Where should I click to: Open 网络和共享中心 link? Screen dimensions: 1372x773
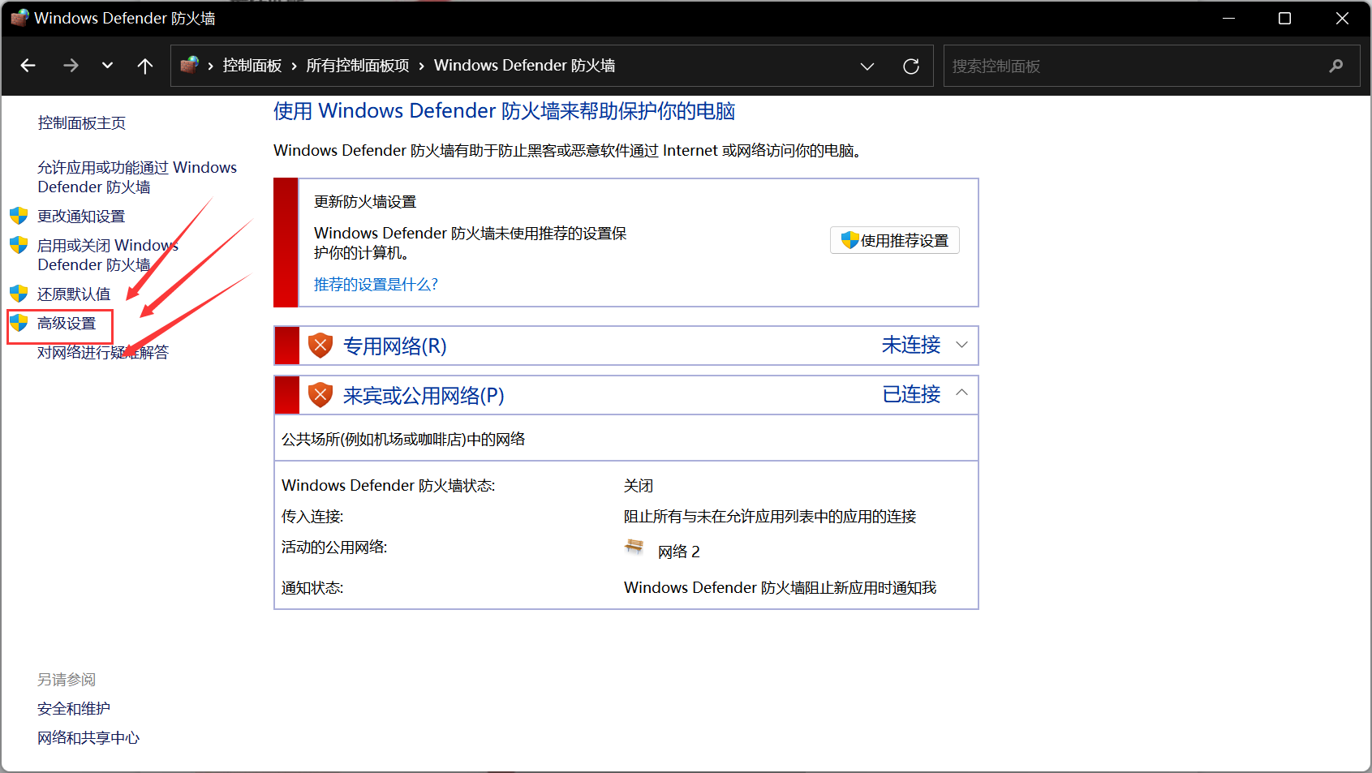pyautogui.click(x=88, y=738)
